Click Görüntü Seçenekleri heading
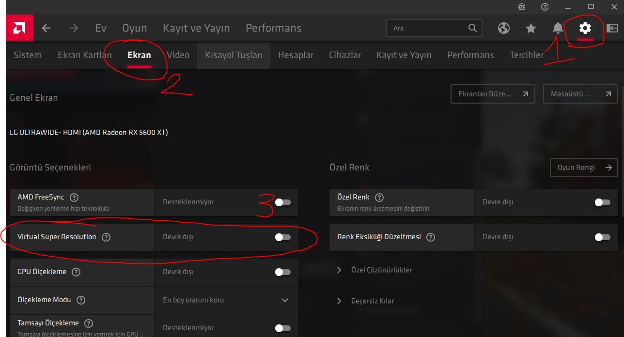Image resolution: width=624 pixels, height=337 pixels. pos(50,168)
